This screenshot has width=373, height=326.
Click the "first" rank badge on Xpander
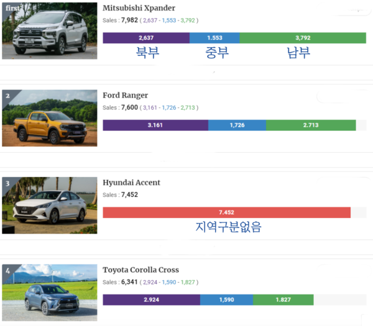(12, 8)
